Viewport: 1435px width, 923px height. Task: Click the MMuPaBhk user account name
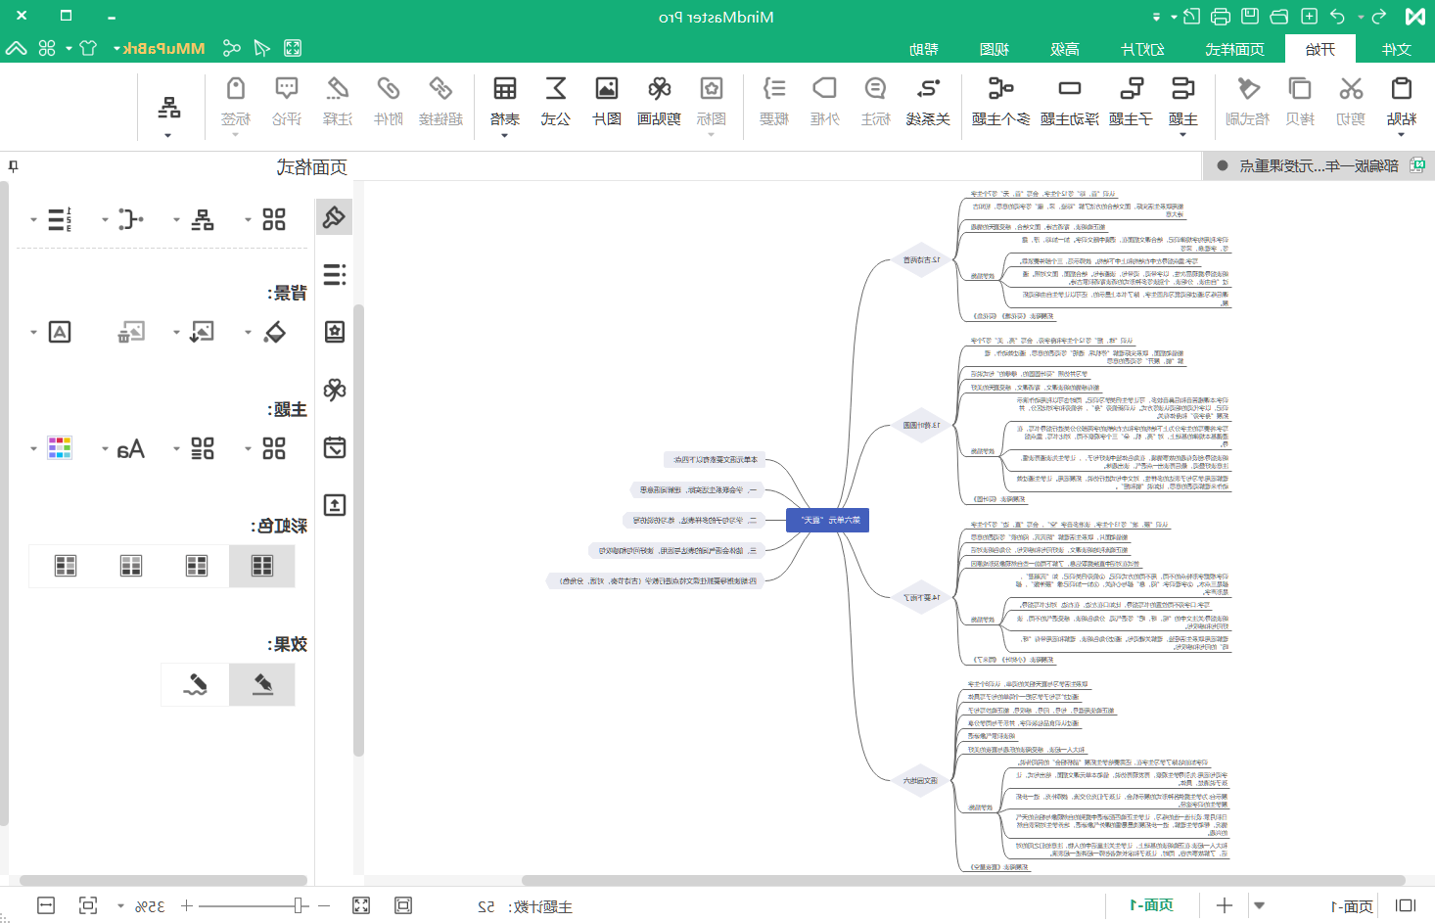pos(164,48)
